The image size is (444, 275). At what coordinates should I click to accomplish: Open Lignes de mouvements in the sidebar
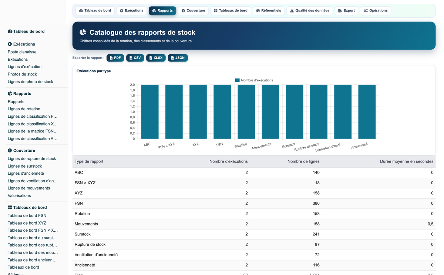point(29,188)
